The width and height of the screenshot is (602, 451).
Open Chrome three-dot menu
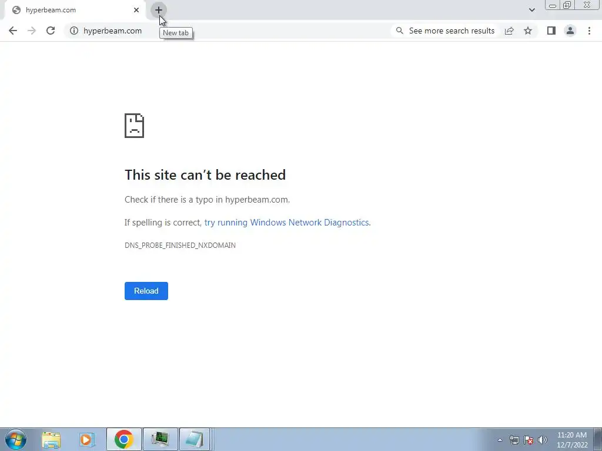pyautogui.click(x=589, y=31)
